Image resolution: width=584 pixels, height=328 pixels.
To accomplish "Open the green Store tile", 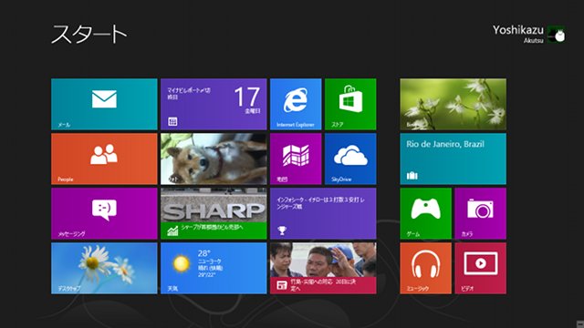I will [x=350, y=104].
